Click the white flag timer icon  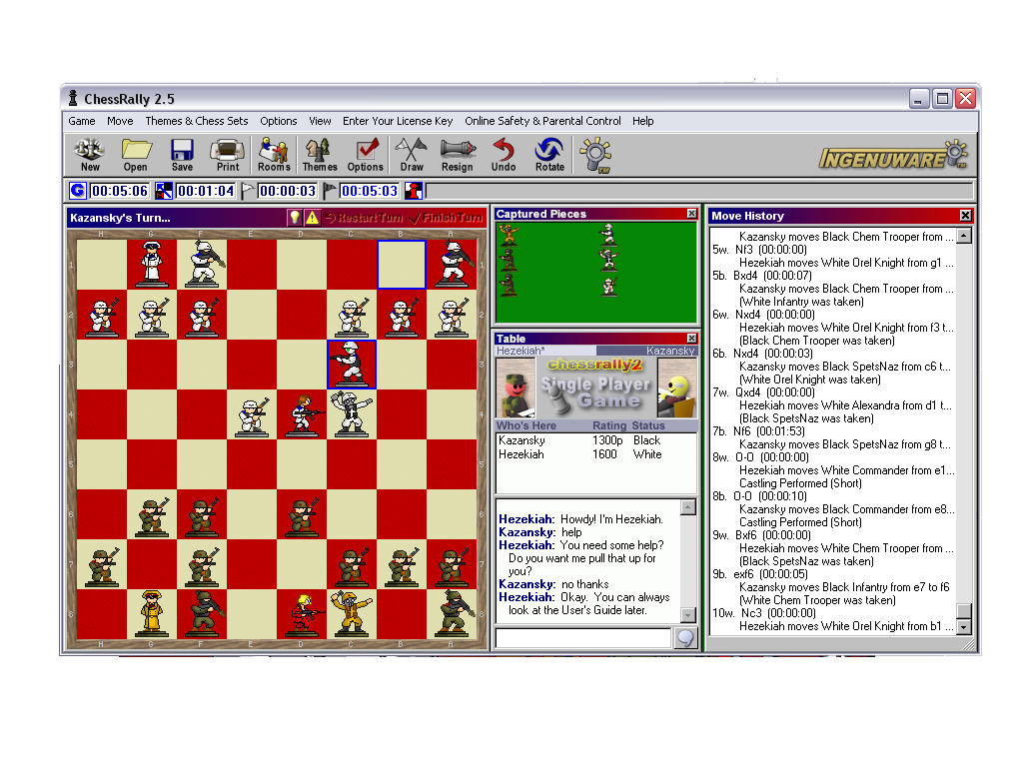pos(248,191)
